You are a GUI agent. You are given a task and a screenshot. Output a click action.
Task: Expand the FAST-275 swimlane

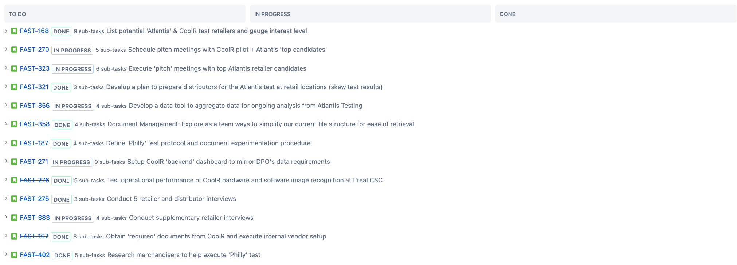(x=6, y=198)
